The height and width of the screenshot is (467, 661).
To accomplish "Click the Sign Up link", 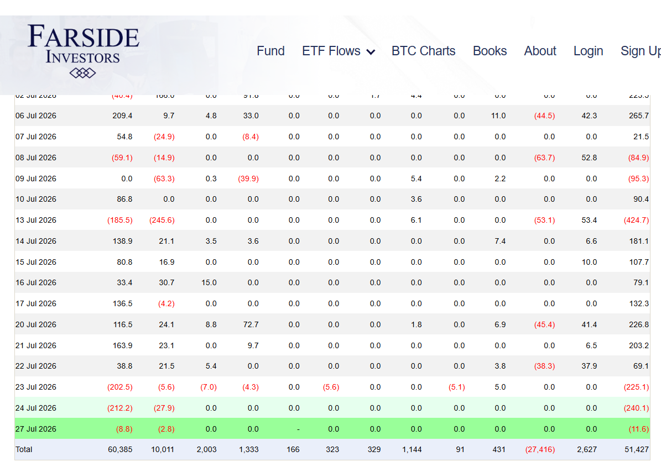I will coord(641,51).
